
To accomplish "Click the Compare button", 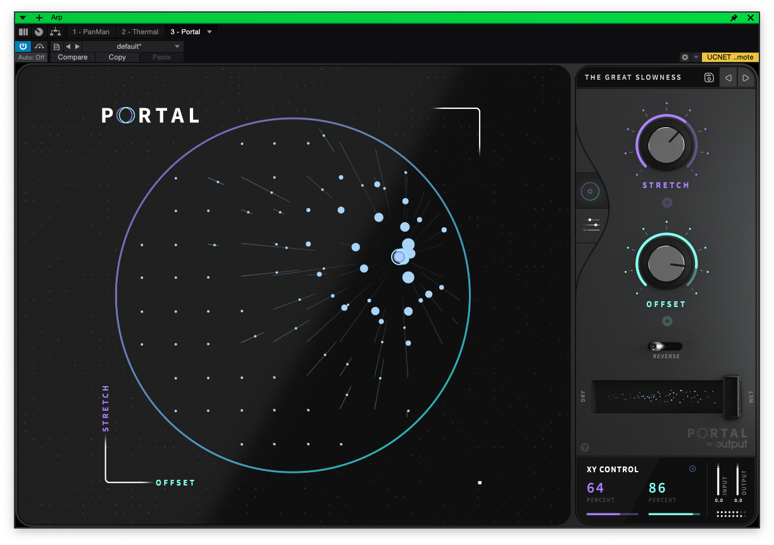I will [73, 57].
